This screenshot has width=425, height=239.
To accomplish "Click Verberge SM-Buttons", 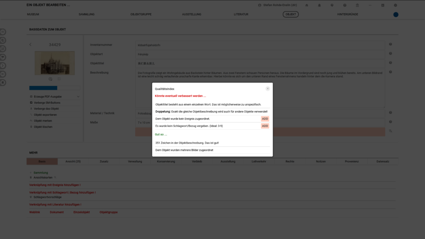I will 47,103.
